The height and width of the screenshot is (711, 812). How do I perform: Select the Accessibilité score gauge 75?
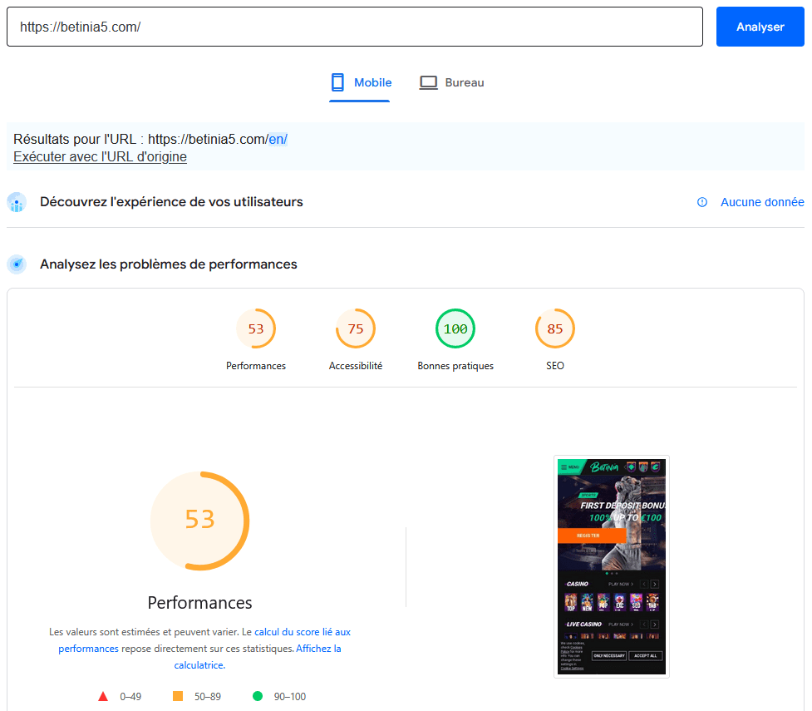pyautogui.click(x=355, y=328)
